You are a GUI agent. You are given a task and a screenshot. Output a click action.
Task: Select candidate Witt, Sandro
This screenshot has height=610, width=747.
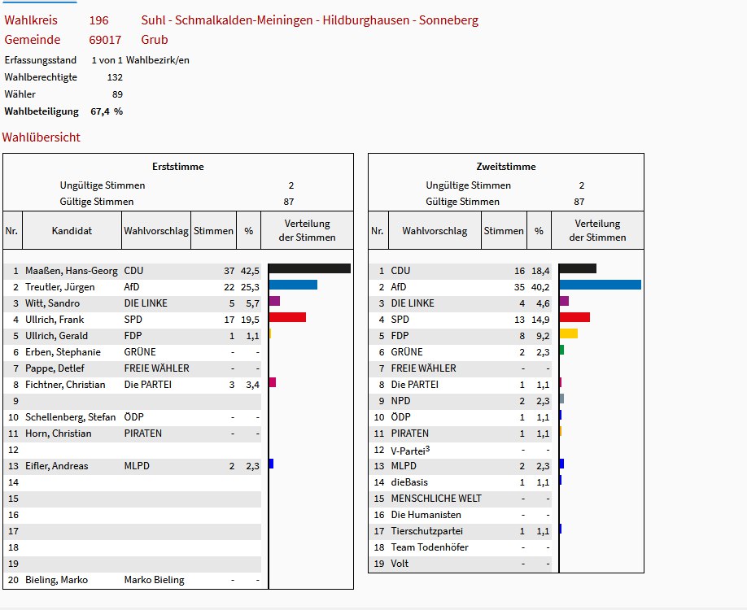(x=52, y=303)
